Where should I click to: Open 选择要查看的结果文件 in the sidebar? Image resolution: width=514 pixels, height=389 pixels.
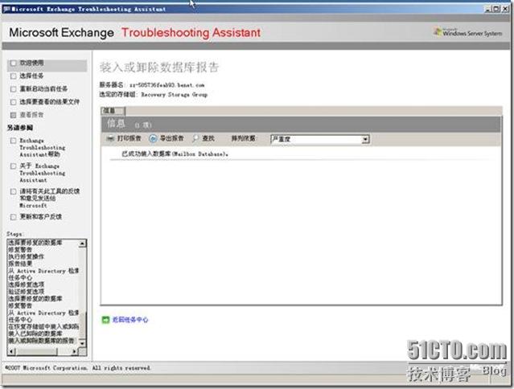[49, 102]
